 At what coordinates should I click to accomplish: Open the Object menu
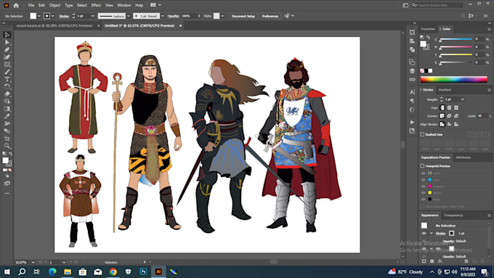coord(54,5)
